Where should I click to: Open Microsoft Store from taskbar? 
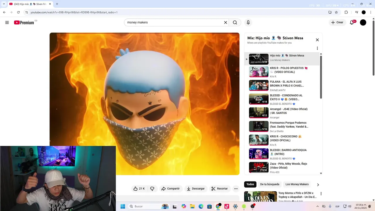[209, 206]
